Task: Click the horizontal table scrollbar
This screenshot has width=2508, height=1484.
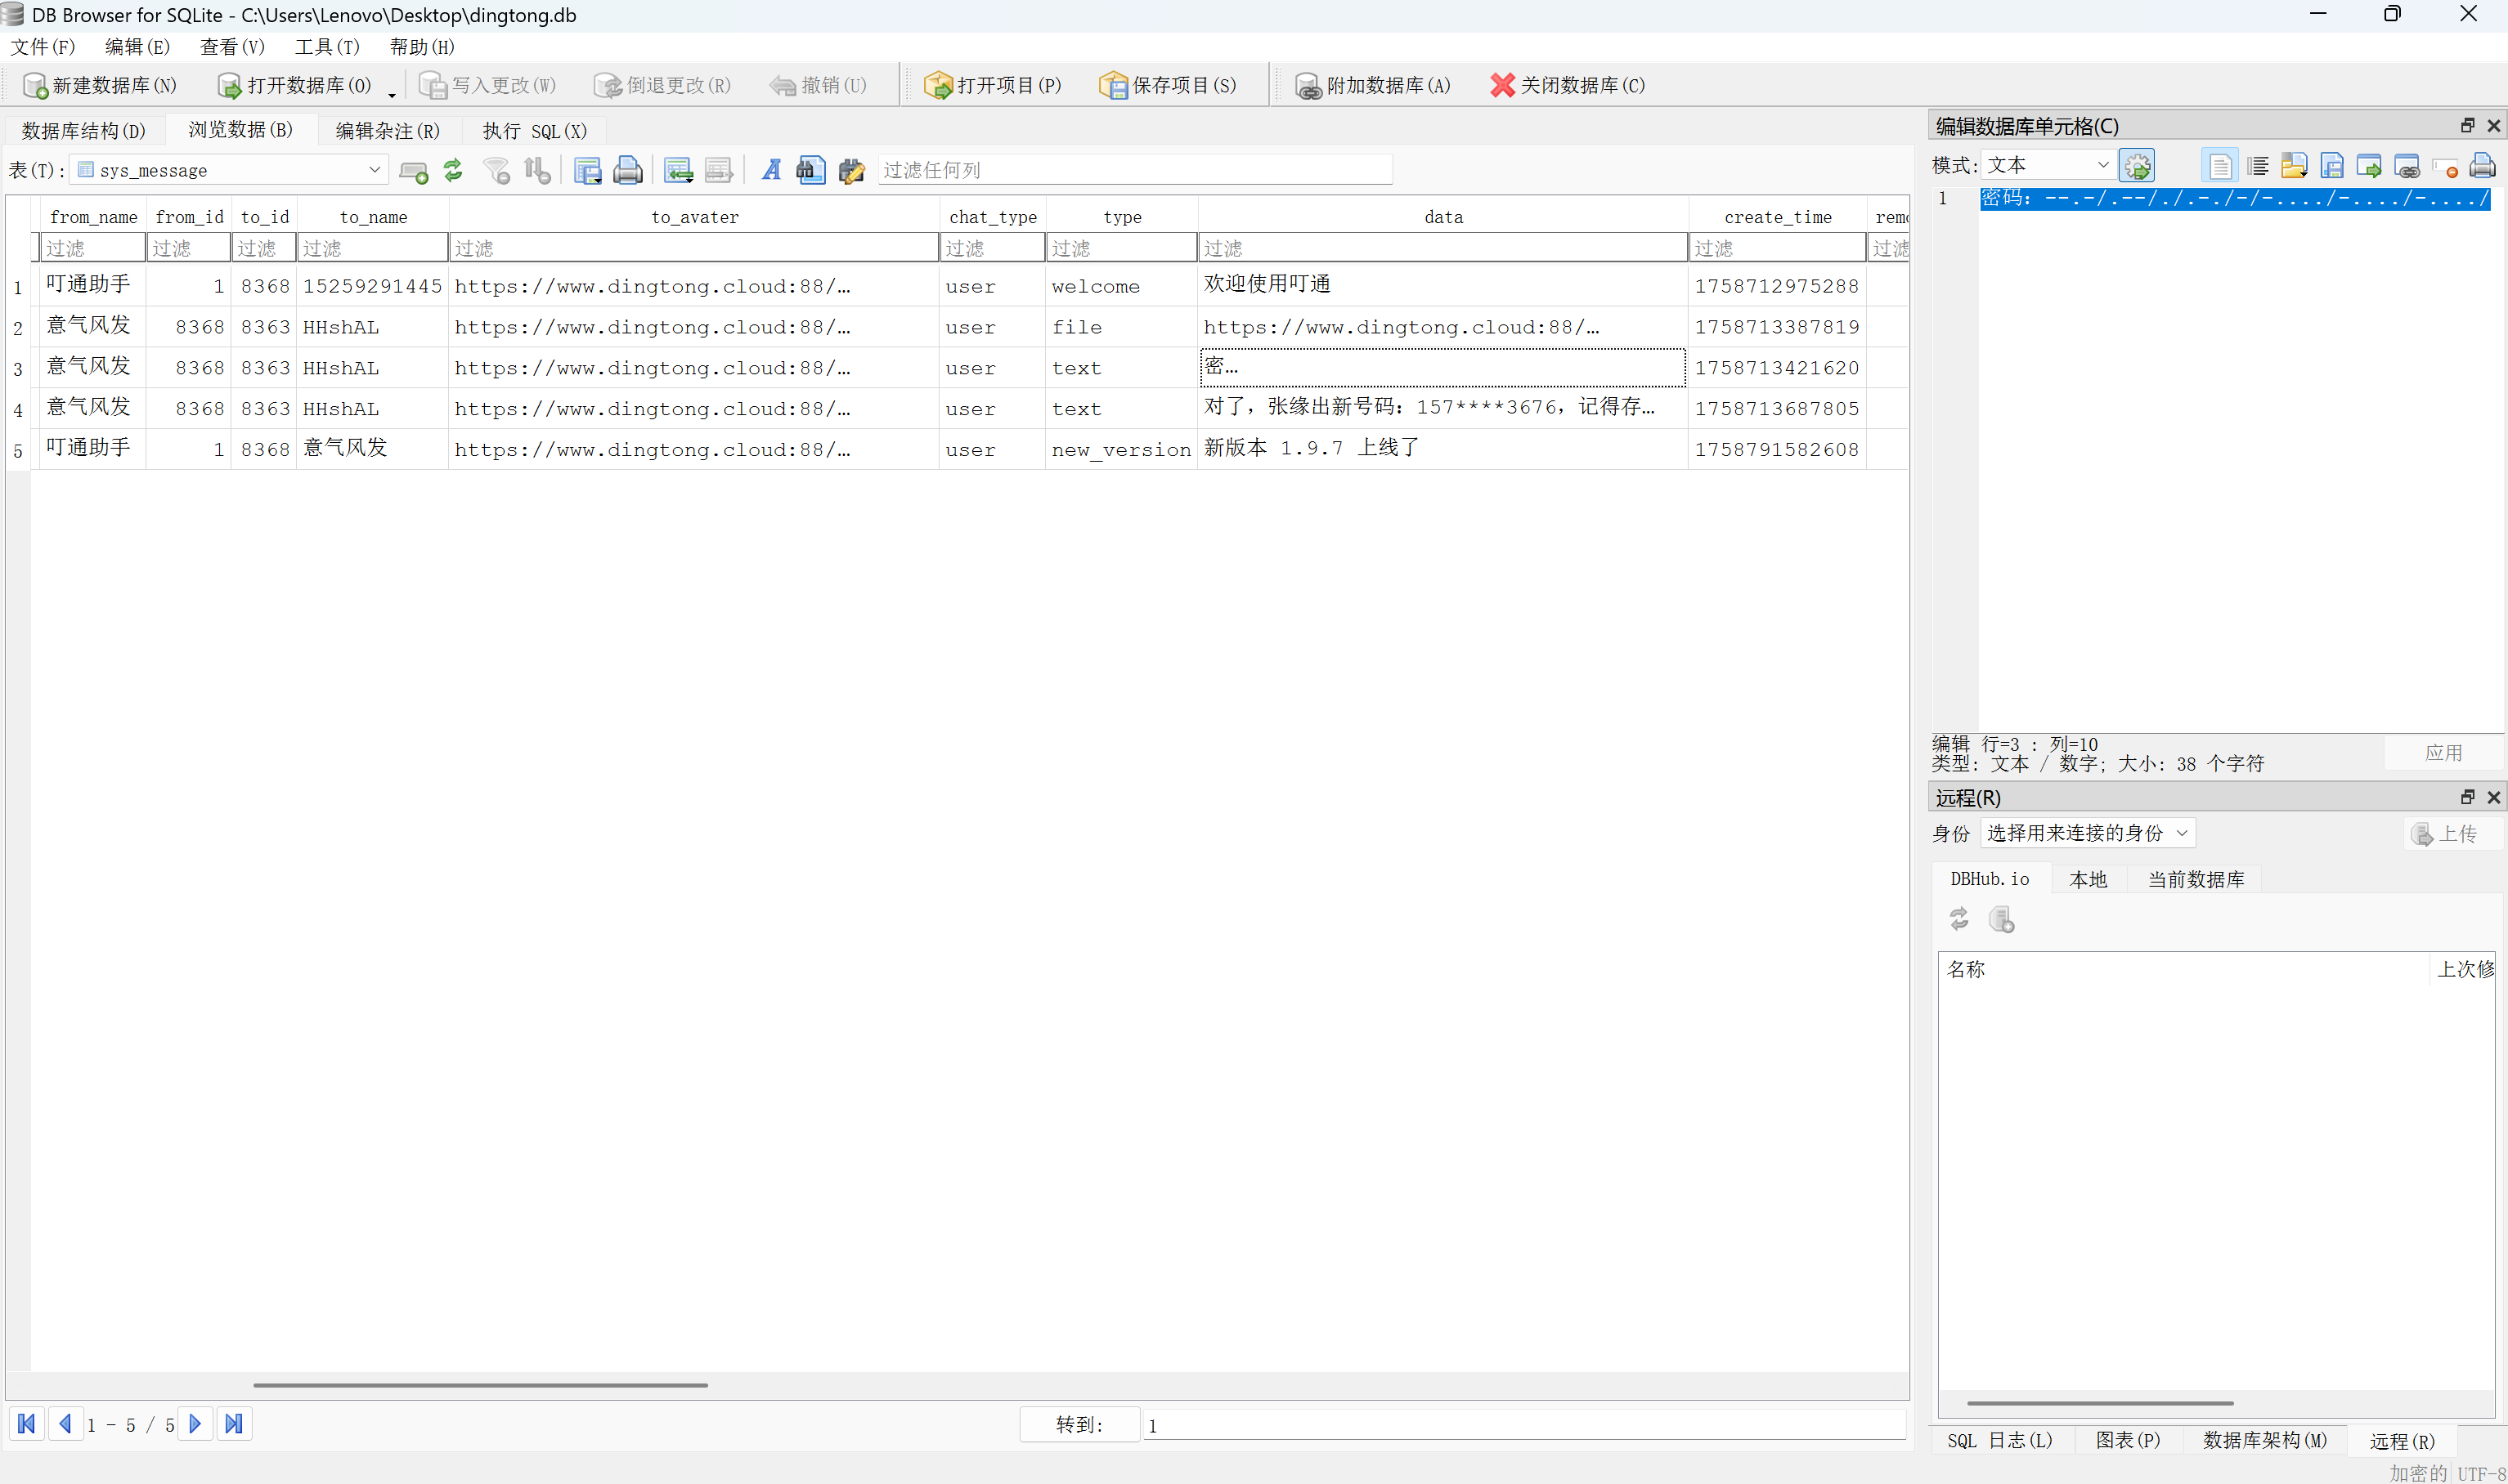Action: point(480,1385)
